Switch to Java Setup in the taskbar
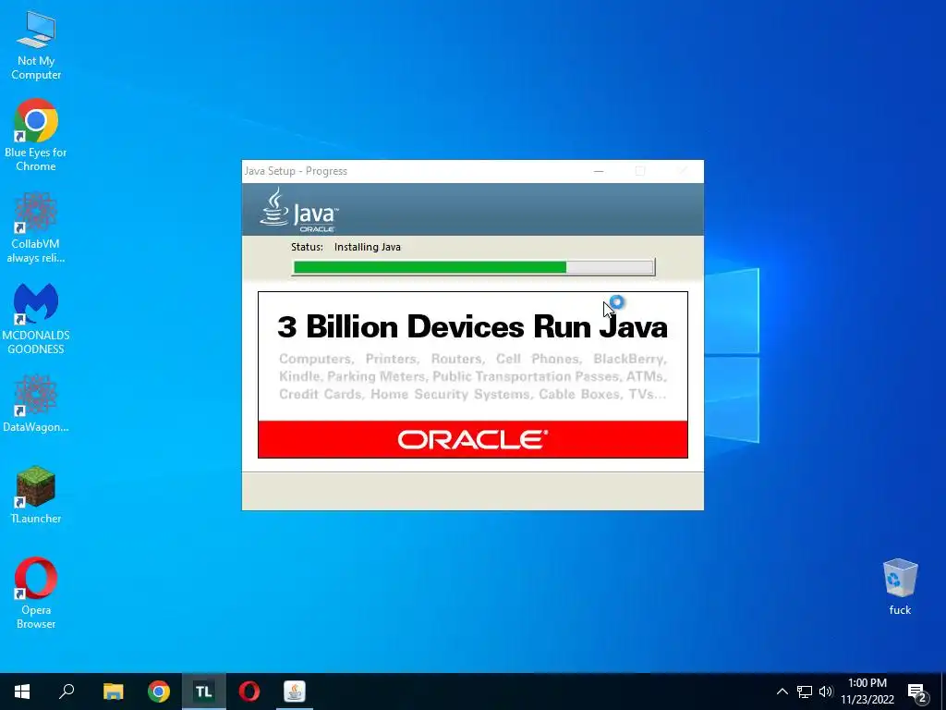The width and height of the screenshot is (946, 710). (295, 692)
